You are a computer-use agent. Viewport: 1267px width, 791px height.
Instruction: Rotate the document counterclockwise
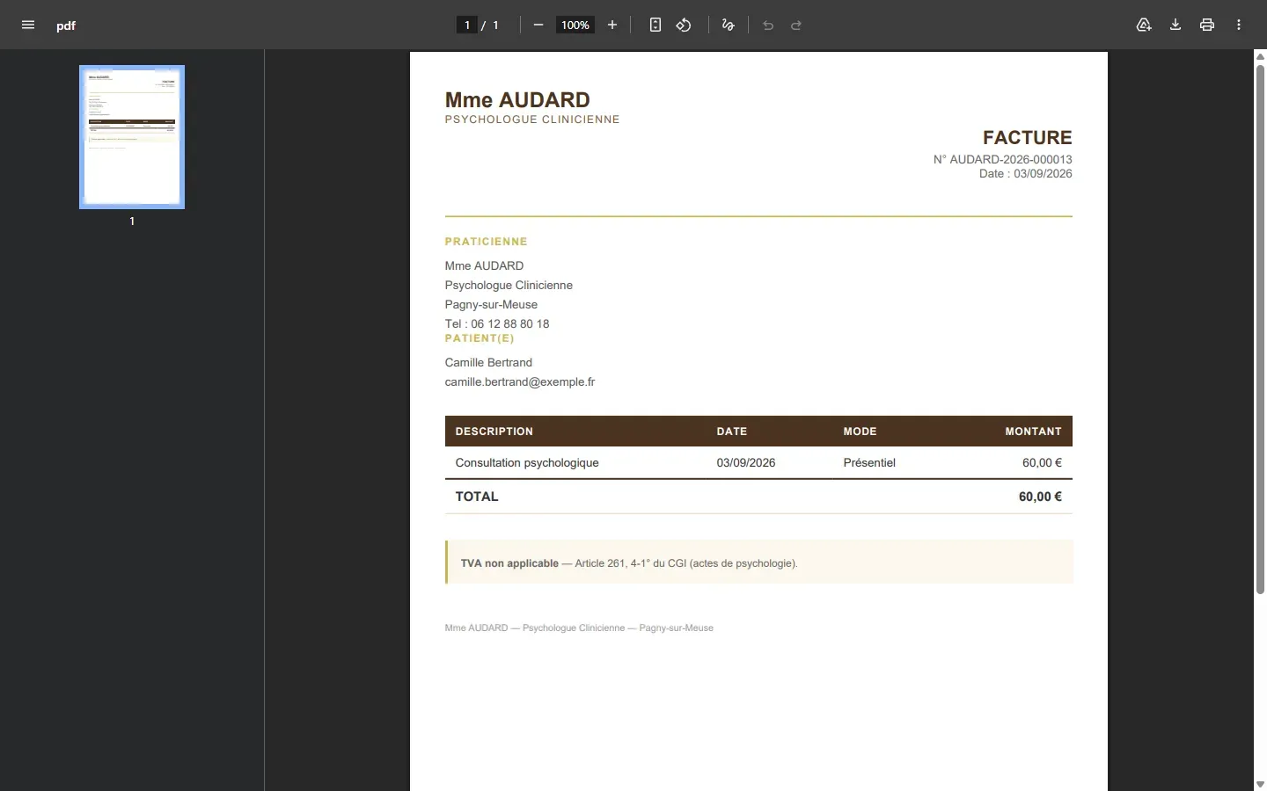tap(684, 25)
